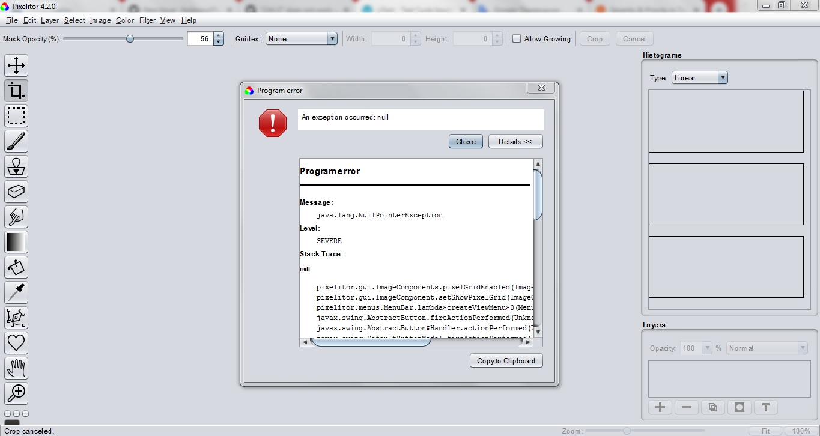Select the Gradient tool
Image resolution: width=820 pixels, height=436 pixels.
[16, 242]
